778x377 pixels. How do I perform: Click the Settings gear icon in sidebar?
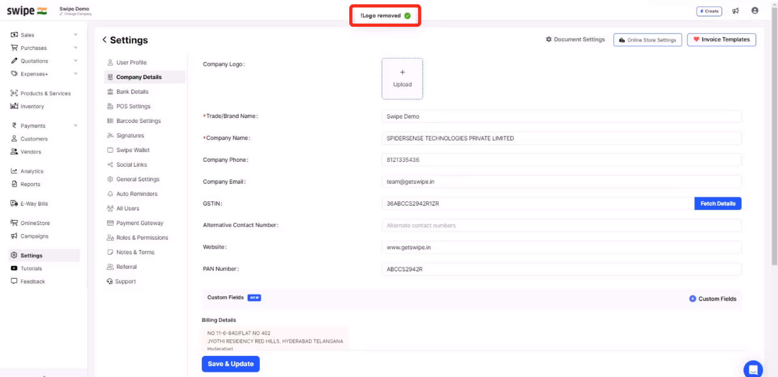coord(14,255)
